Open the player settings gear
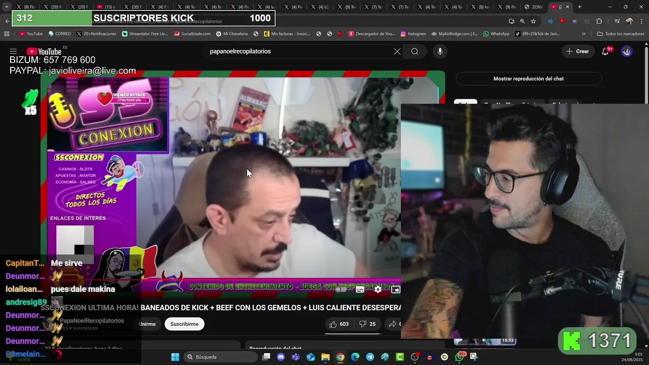The height and width of the screenshot is (365, 649). pyautogui.click(x=378, y=289)
